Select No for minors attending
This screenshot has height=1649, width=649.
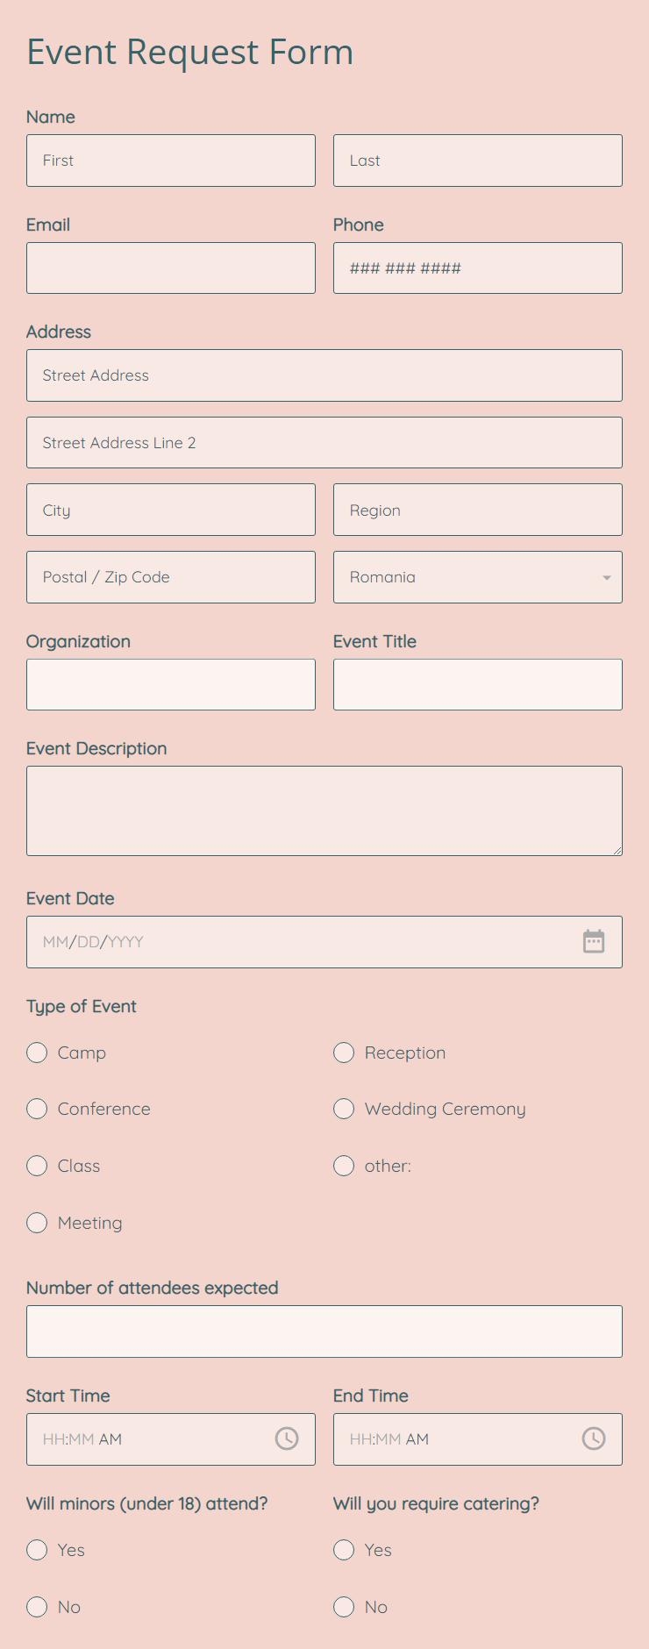point(37,1607)
